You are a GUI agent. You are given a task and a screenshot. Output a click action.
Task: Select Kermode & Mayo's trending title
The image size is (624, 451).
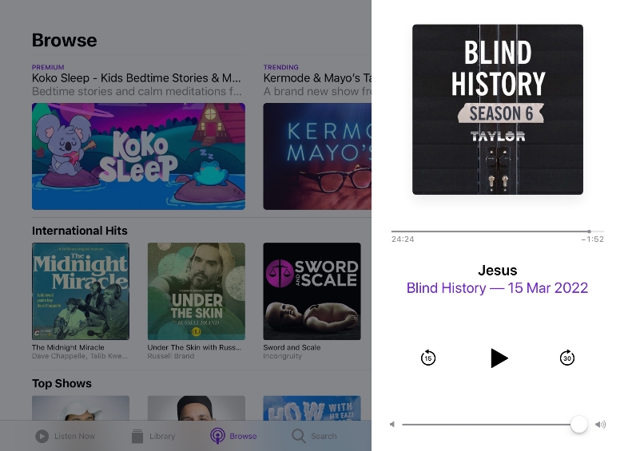317,78
